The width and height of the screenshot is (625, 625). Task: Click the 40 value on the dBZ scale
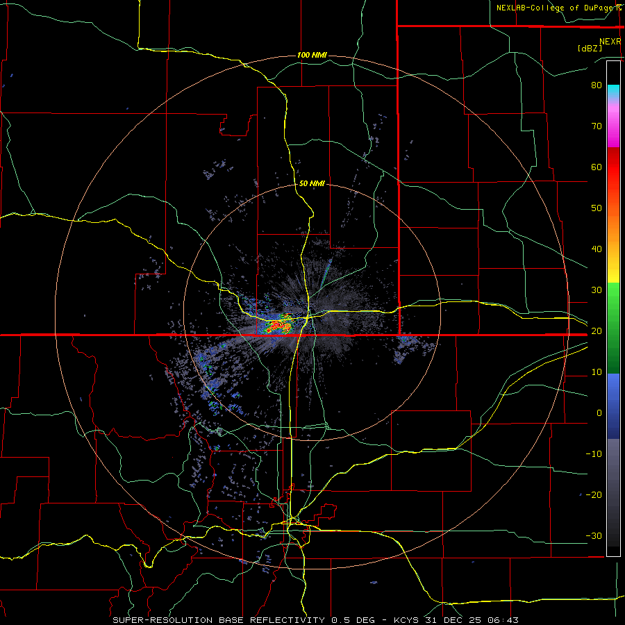(597, 249)
